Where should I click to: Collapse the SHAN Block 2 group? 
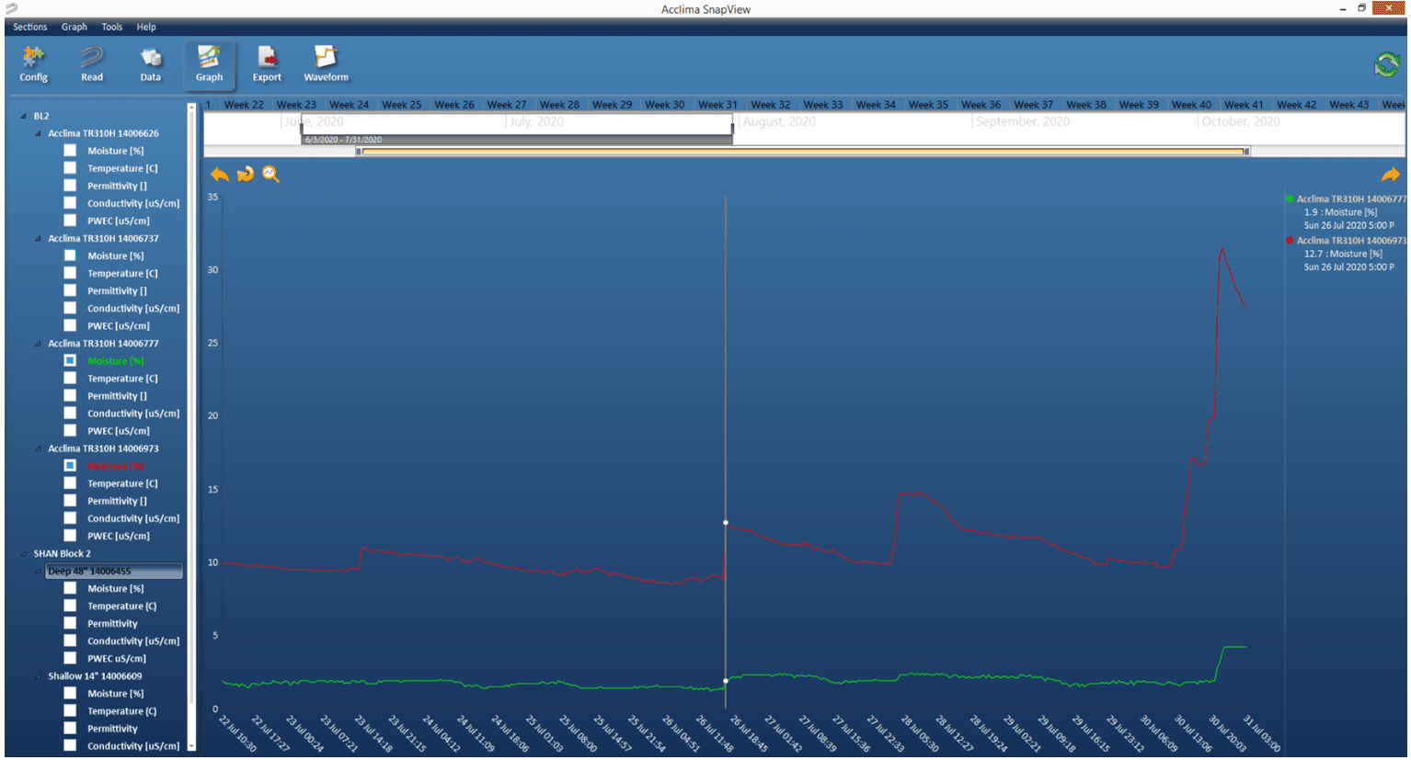click(x=24, y=554)
